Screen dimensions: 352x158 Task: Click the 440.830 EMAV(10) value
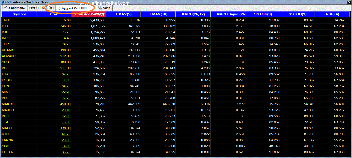pos(169,104)
